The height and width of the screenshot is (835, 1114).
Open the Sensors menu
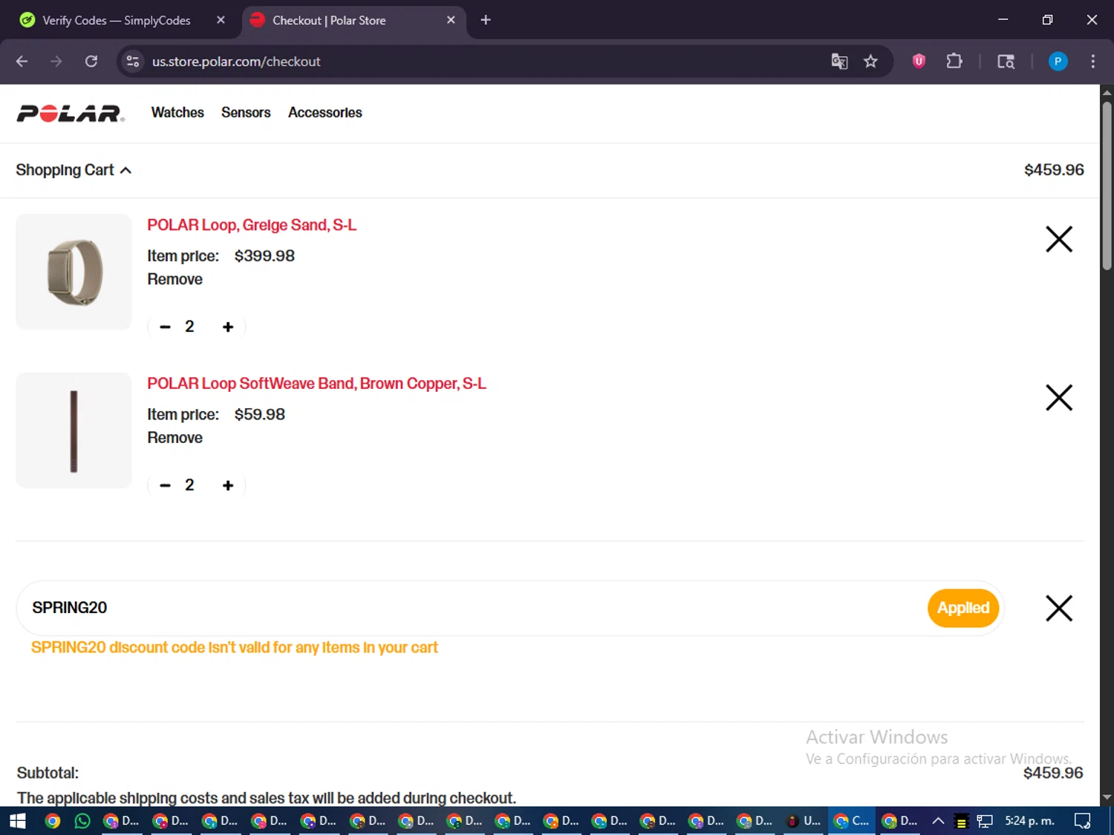coord(246,113)
